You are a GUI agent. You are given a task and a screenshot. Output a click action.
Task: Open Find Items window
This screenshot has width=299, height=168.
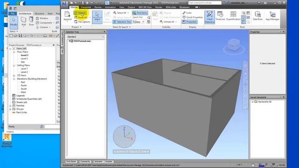coord(140,13)
